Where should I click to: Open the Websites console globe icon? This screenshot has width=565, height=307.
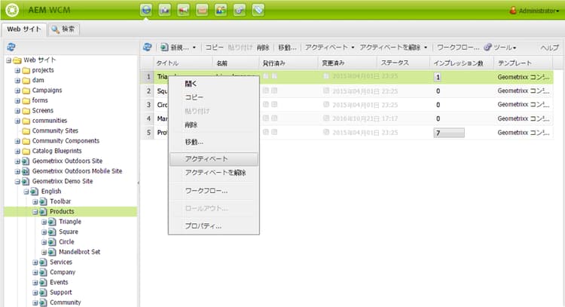(146, 10)
